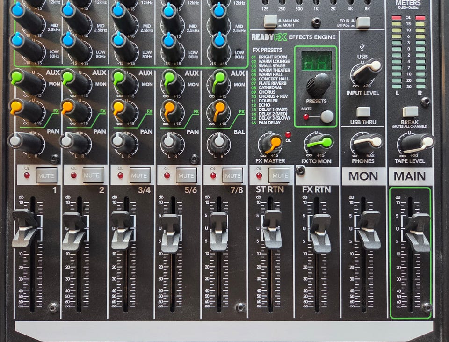
Task: Activate the BREAK button to mute all channels
Action: (x=410, y=112)
